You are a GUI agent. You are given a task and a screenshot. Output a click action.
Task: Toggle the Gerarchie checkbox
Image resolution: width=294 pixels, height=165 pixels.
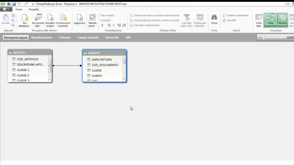pos(103,38)
